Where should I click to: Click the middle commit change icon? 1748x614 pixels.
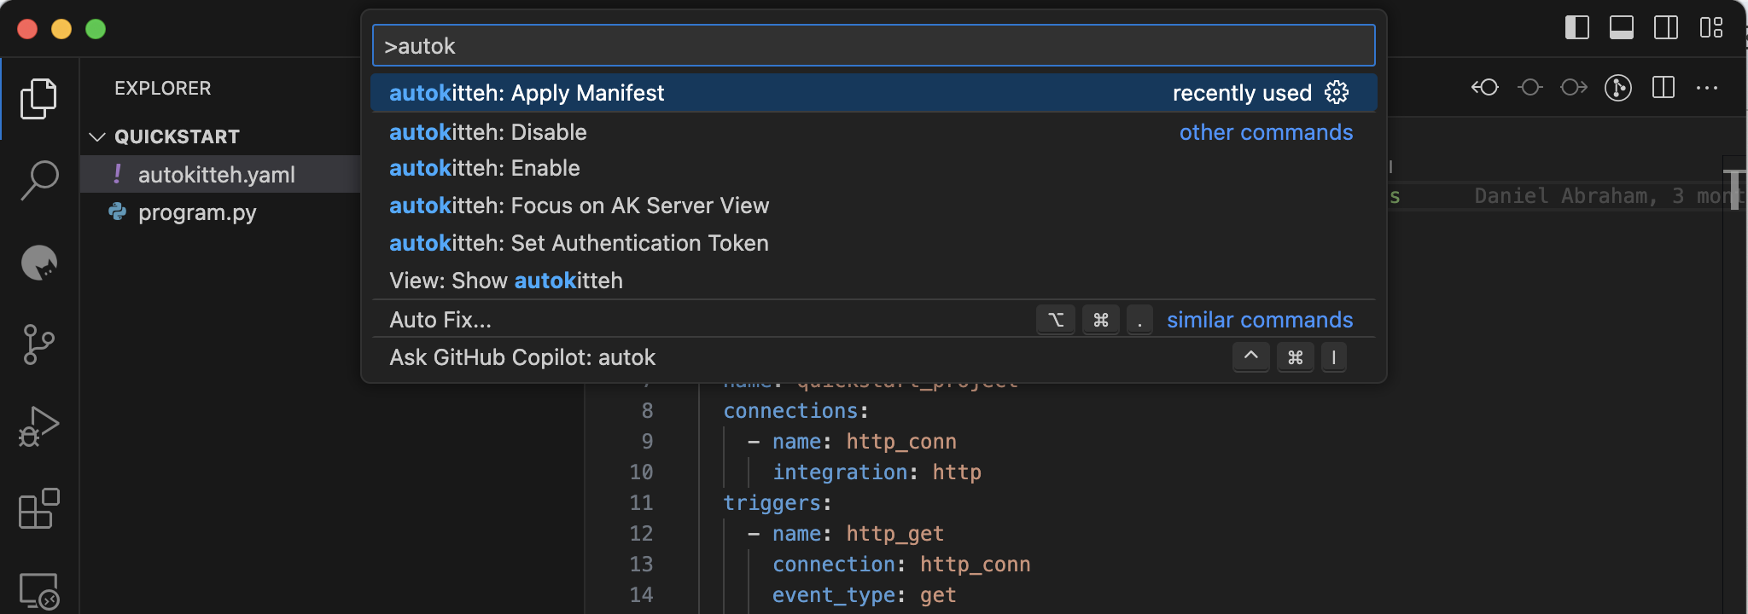[x=1529, y=87]
